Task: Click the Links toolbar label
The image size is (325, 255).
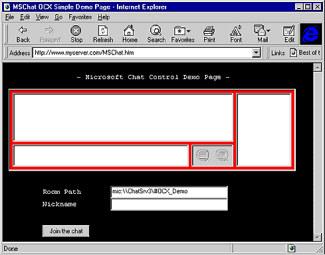Action: (x=278, y=53)
